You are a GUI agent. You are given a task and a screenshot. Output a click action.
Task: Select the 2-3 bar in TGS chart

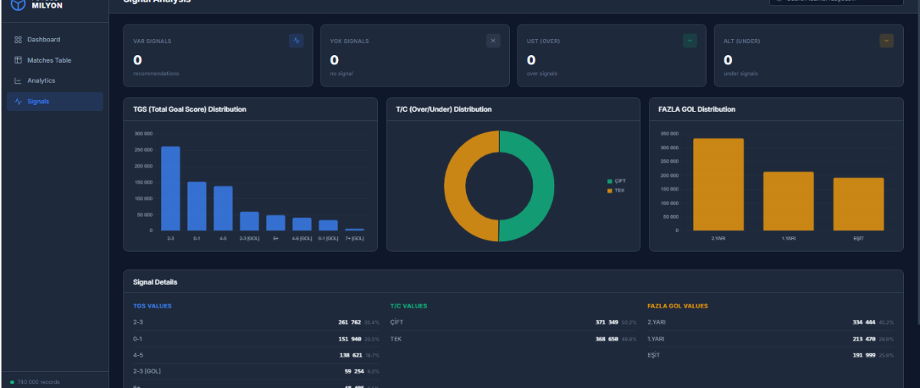pyautogui.click(x=170, y=188)
